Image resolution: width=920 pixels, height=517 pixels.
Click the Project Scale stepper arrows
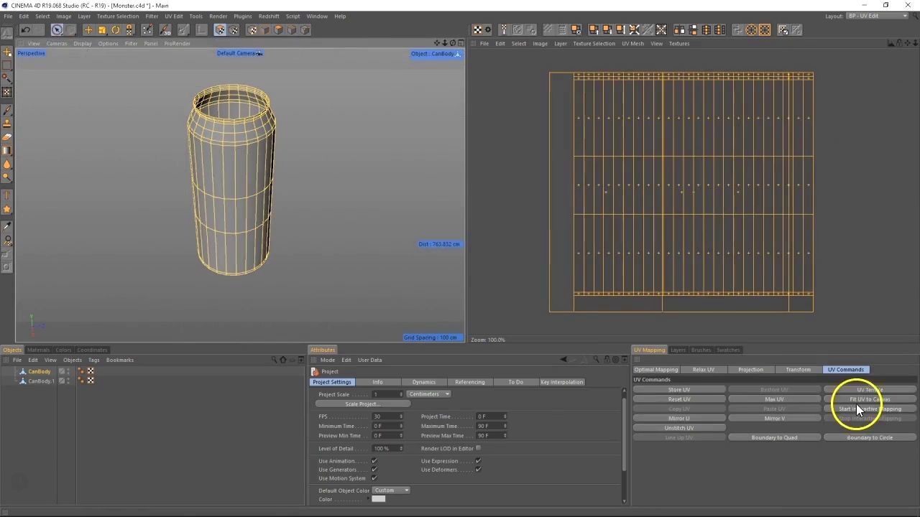click(x=401, y=394)
